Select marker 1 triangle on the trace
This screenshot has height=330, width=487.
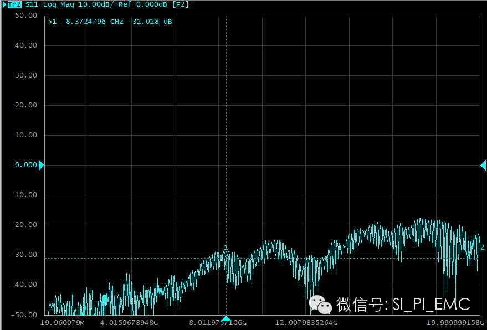pos(226,253)
